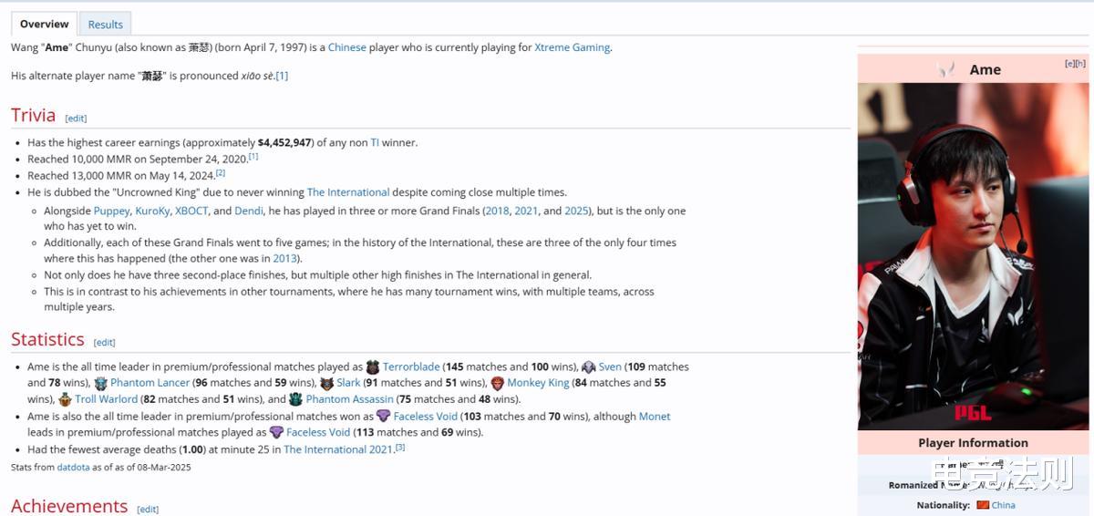Click the infobox [e] edit link
1094x516 pixels.
point(1069,64)
